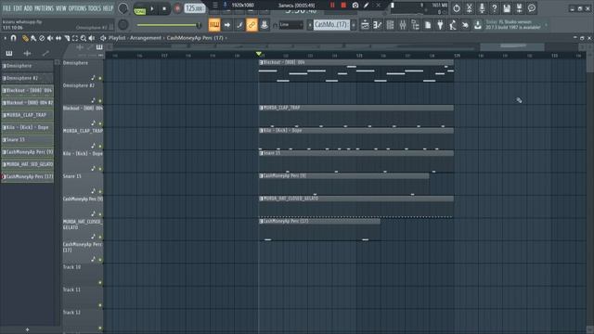The width and height of the screenshot is (594, 334).
Task: Click the 125.000 tempo field
Action: (x=195, y=8)
